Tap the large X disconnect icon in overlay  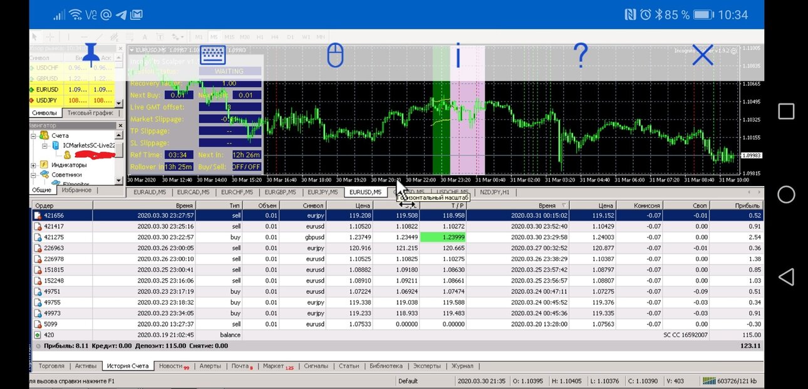pyautogui.click(x=703, y=55)
